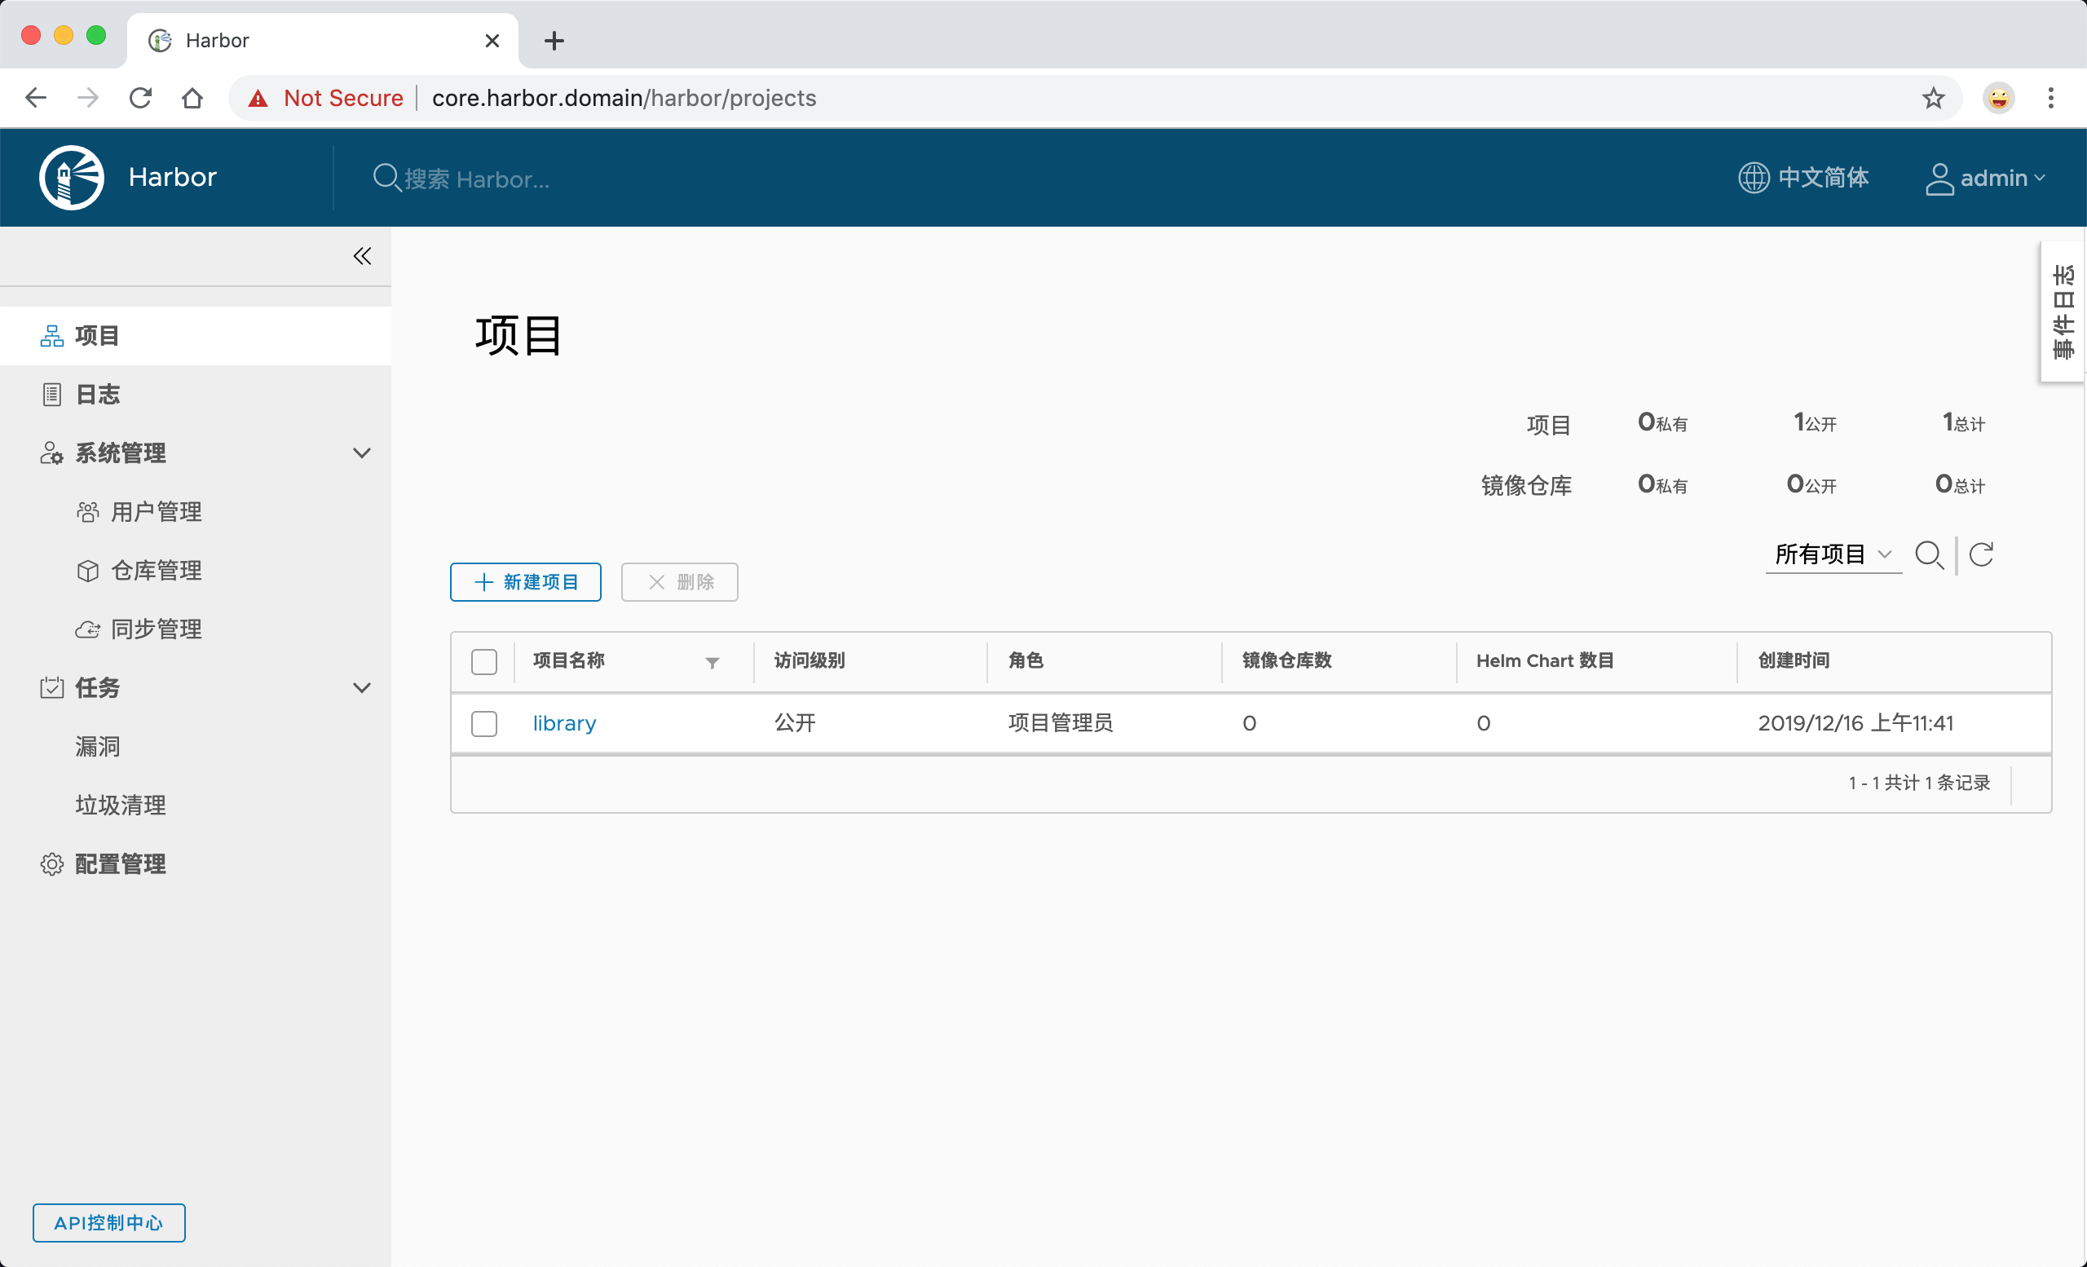Select the 用户管理 user icon
This screenshot has height=1267, width=2087.
[157, 511]
